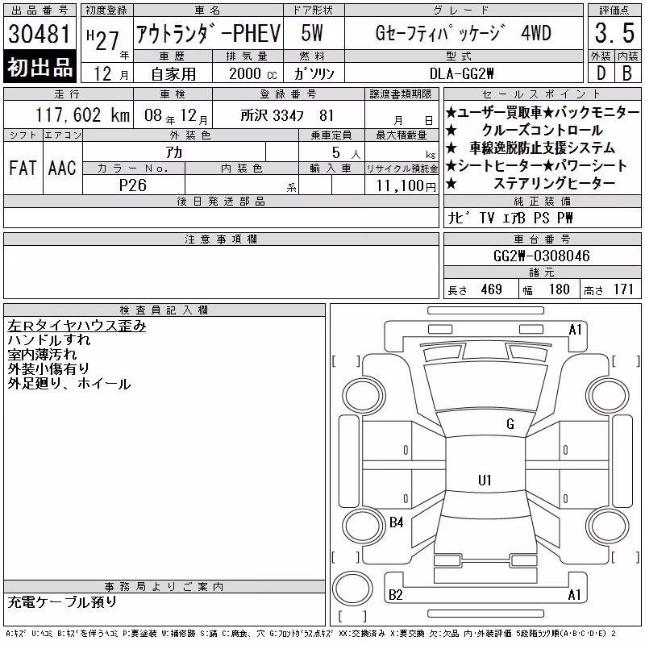Click the U1 mark on roof diagram
645x645 pixels.
[x=485, y=480]
